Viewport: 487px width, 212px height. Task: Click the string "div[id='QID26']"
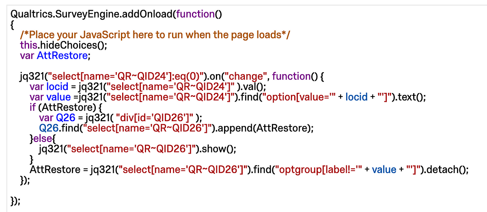pyautogui.click(x=155, y=118)
